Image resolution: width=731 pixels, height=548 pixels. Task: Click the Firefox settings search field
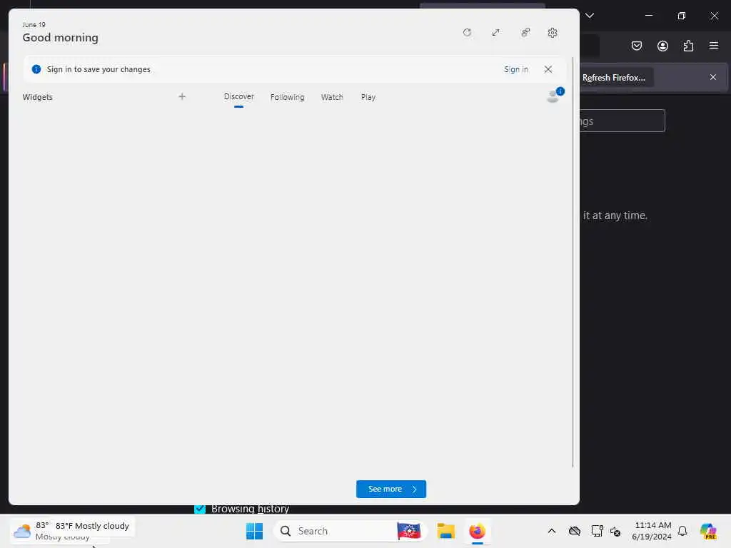[622, 121]
